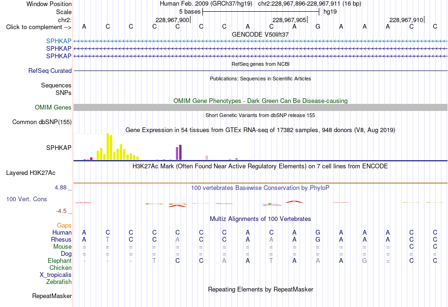The image size is (448, 307).
Task: Open the 100 Vert. Cons label
Action: point(26,199)
